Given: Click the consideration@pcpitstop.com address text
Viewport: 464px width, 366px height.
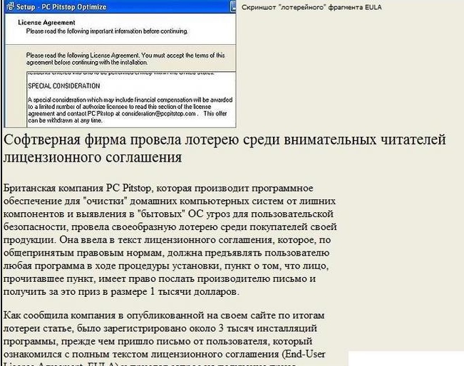Looking at the screenshot, I should click(x=159, y=113).
